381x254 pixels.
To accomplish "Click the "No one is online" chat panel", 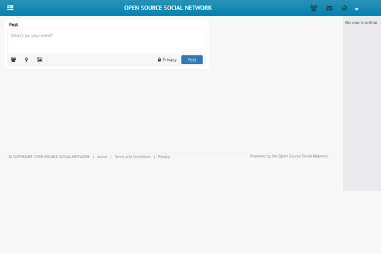I will coord(361,22).
